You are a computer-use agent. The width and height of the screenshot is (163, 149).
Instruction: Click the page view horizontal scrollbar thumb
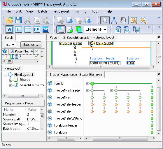(101, 67)
